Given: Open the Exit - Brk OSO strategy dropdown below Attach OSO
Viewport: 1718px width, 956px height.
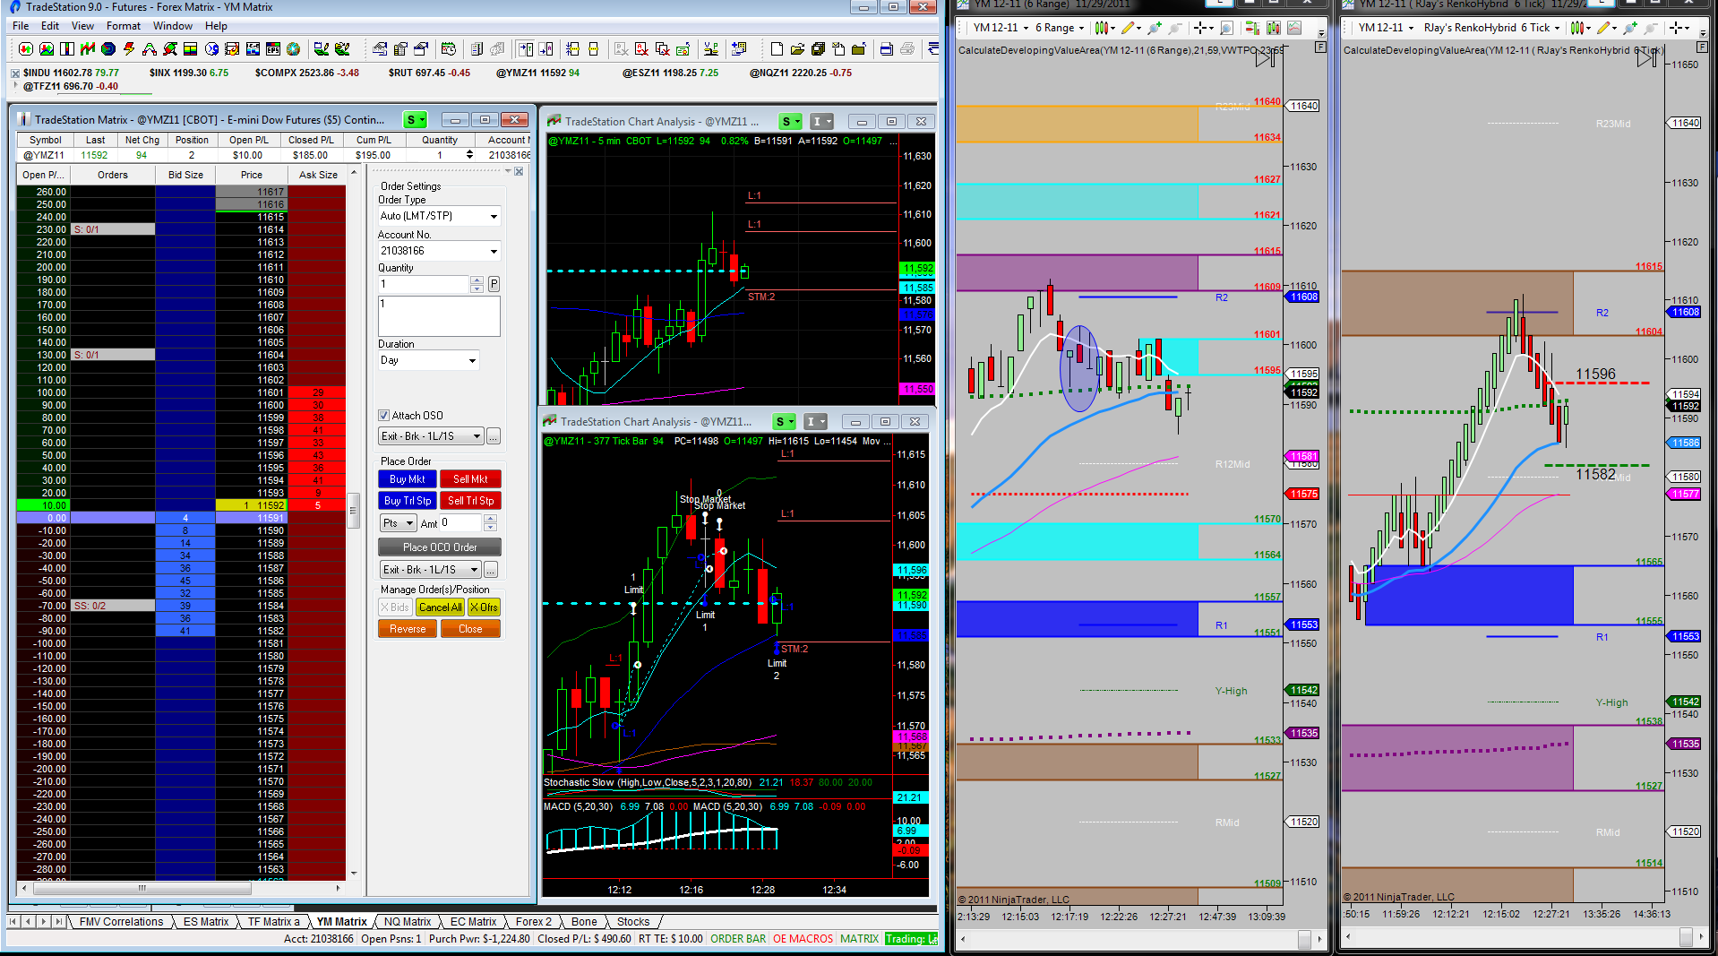Looking at the screenshot, I should (x=431, y=436).
